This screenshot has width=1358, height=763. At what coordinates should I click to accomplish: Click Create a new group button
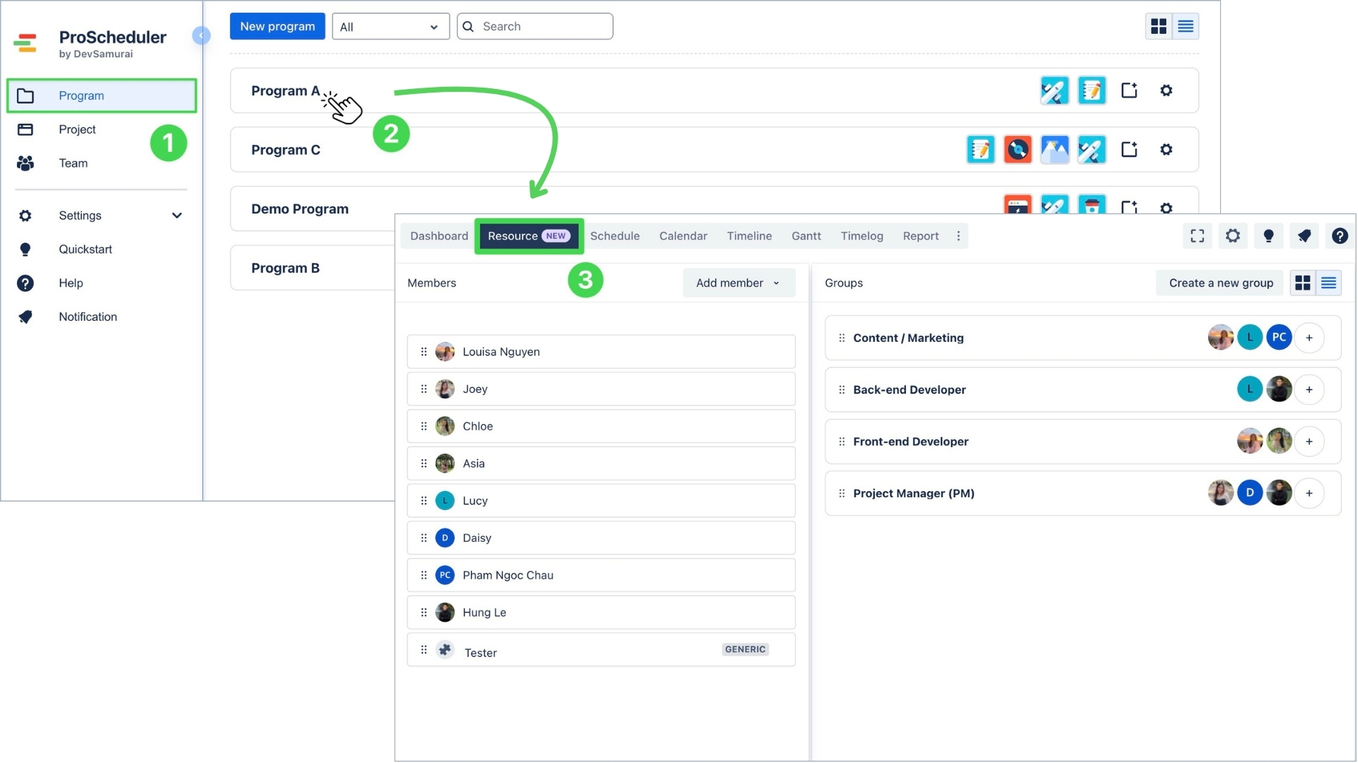1220,283
